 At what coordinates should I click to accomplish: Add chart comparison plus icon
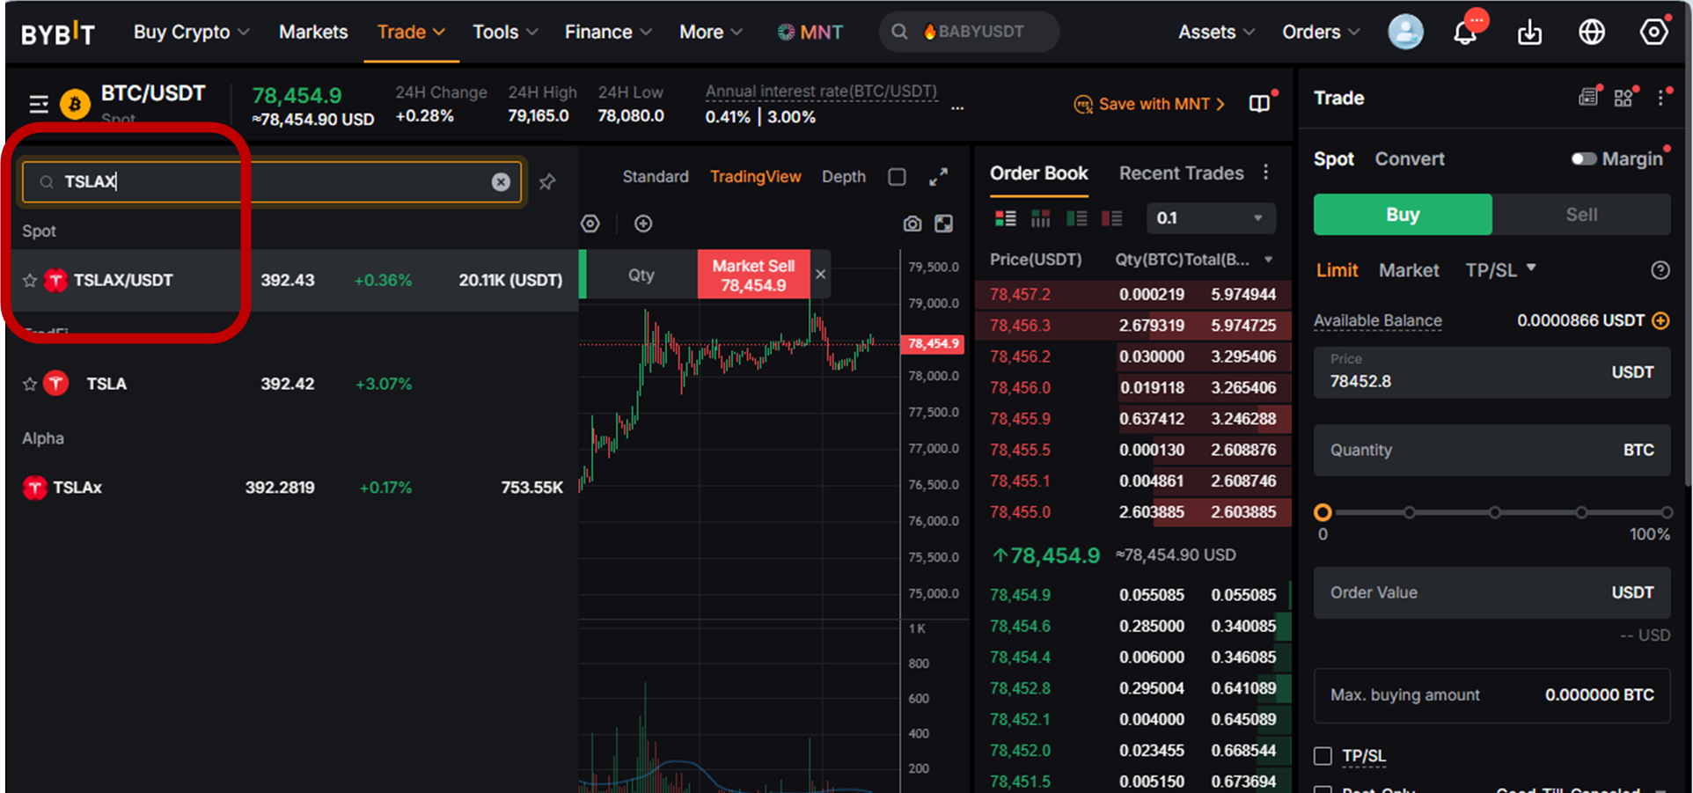[x=643, y=224]
